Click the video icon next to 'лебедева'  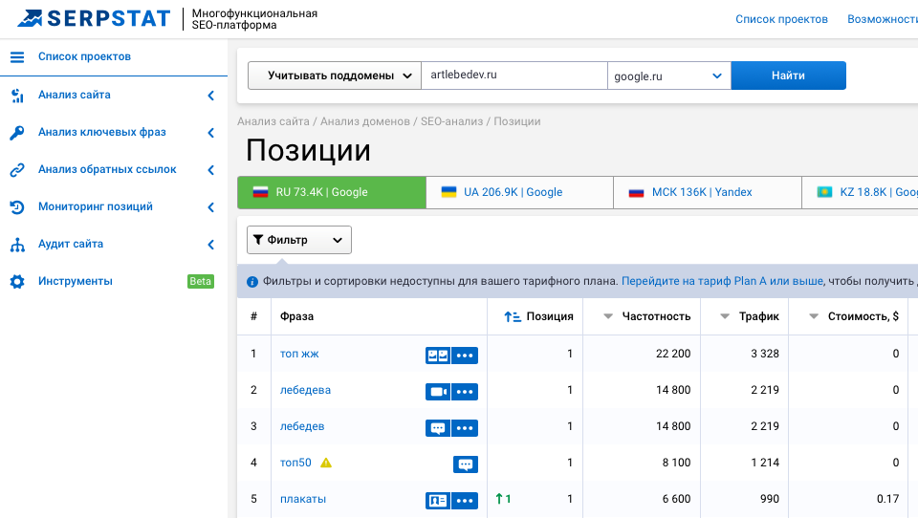pos(437,391)
